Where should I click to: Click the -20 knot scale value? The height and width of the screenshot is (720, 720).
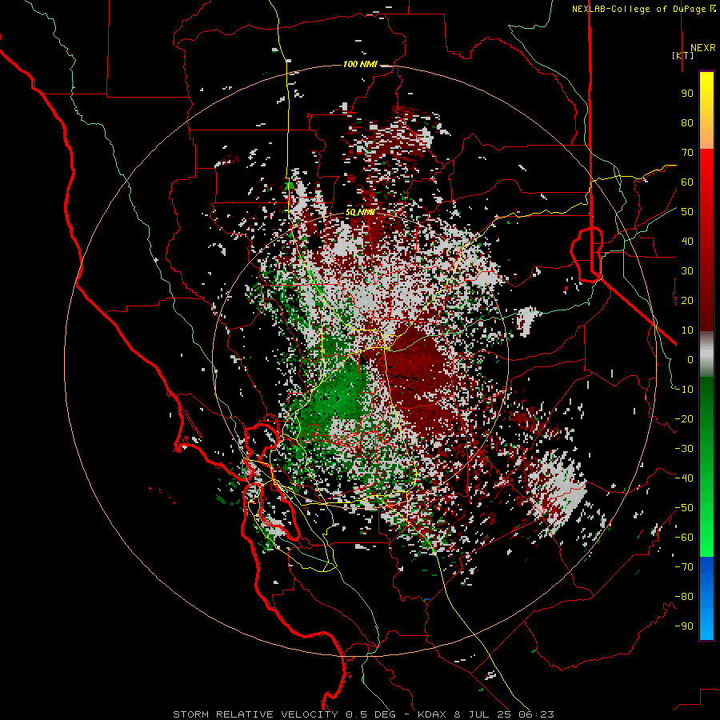pos(684,419)
